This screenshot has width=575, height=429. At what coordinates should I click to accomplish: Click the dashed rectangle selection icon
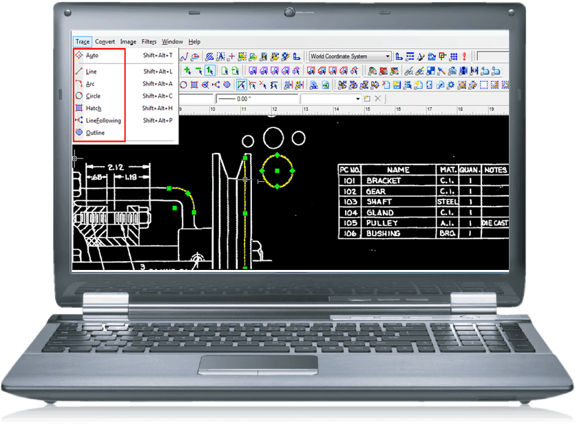(483, 85)
